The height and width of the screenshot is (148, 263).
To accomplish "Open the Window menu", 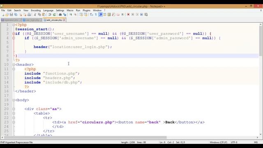I will (x=97, y=10).
